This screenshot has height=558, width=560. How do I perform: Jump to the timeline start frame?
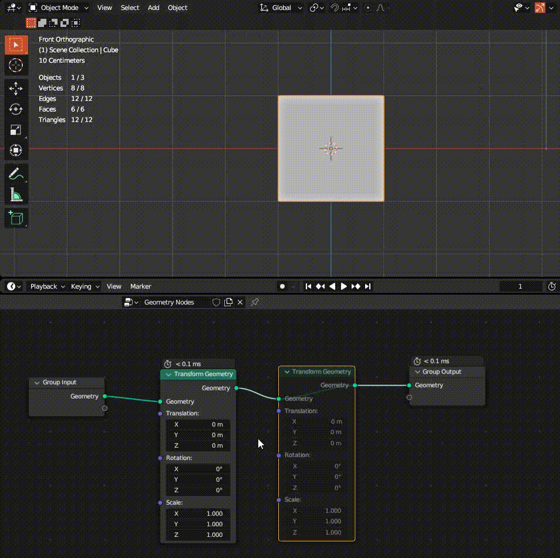point(308,286)
